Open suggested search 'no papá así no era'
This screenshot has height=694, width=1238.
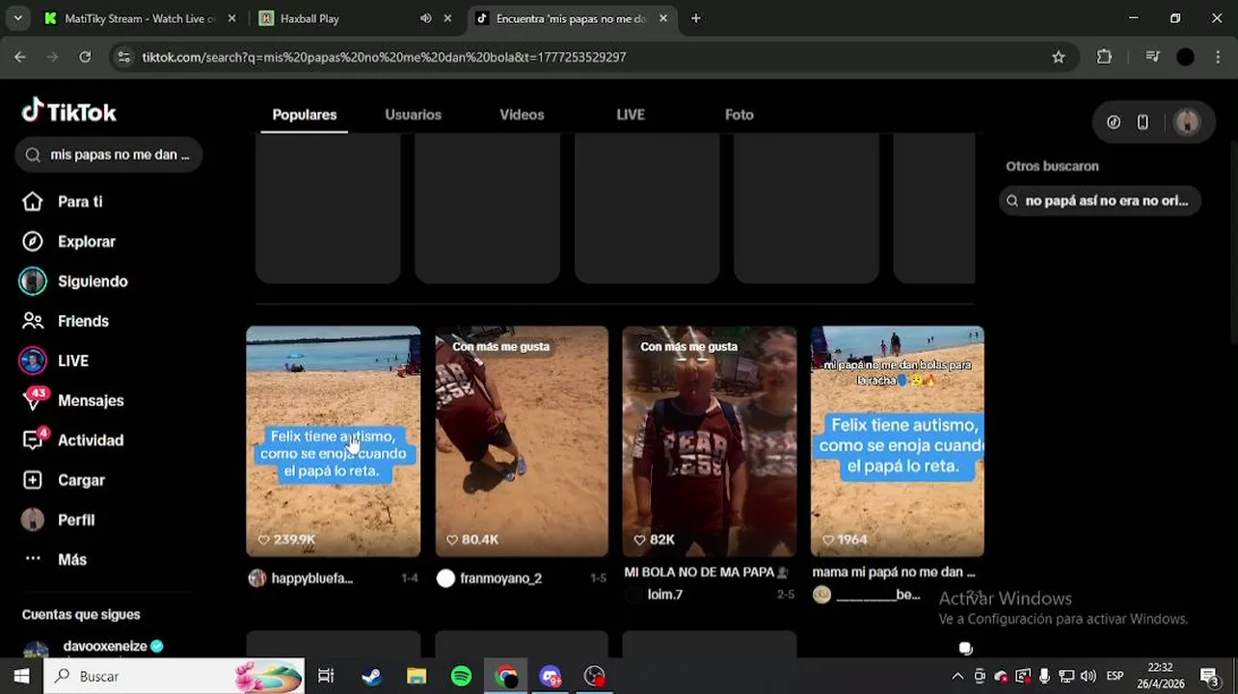1099,200
